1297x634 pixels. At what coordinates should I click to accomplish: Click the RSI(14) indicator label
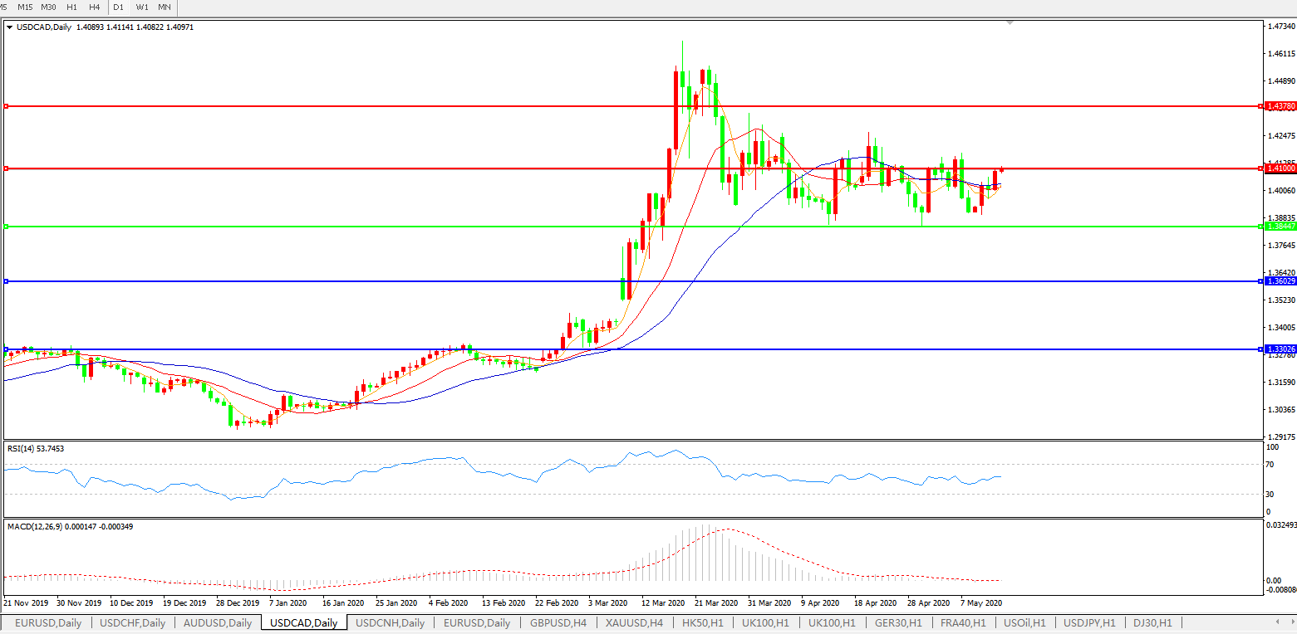pos(35,449)
